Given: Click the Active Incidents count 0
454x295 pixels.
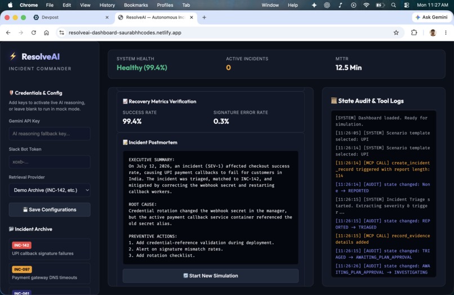Looking at the screenshot, I should (229, 68).
